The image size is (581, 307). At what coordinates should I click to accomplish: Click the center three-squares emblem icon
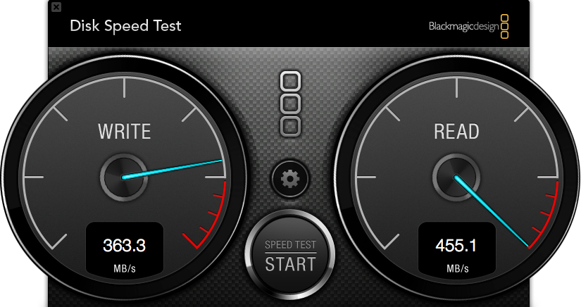pyautogui.click(x=290, y=104)
